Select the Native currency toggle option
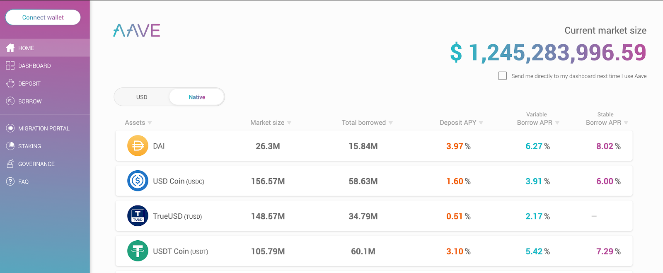Image resolution: width=663 pixels, height=273 pixels. click(x=197, y=97)
